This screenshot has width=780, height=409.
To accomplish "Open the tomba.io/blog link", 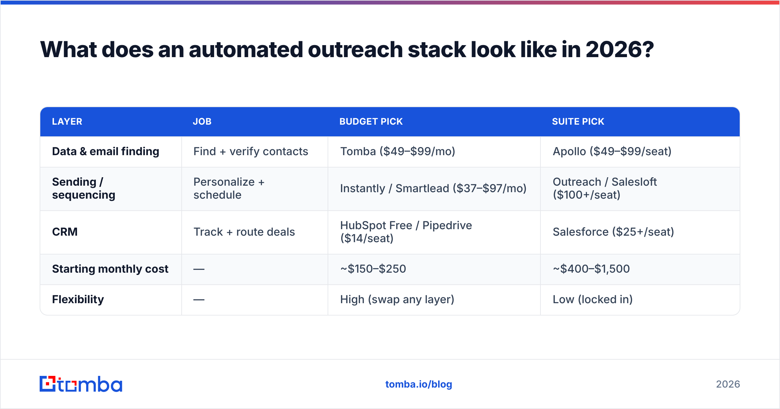I will coord(419,384).
